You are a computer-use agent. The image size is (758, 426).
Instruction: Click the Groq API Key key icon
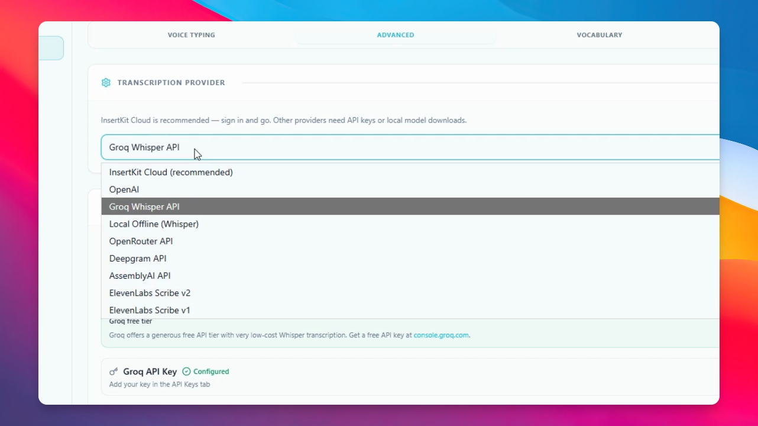tap(114, 372)
